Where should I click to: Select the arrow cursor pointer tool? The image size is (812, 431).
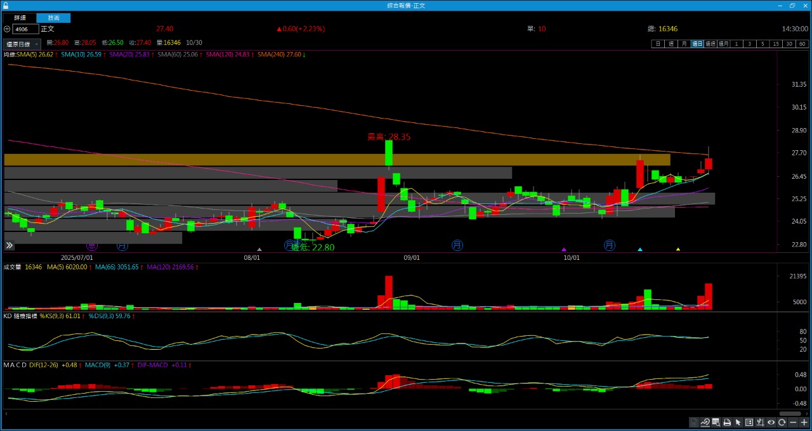[738, 423]
